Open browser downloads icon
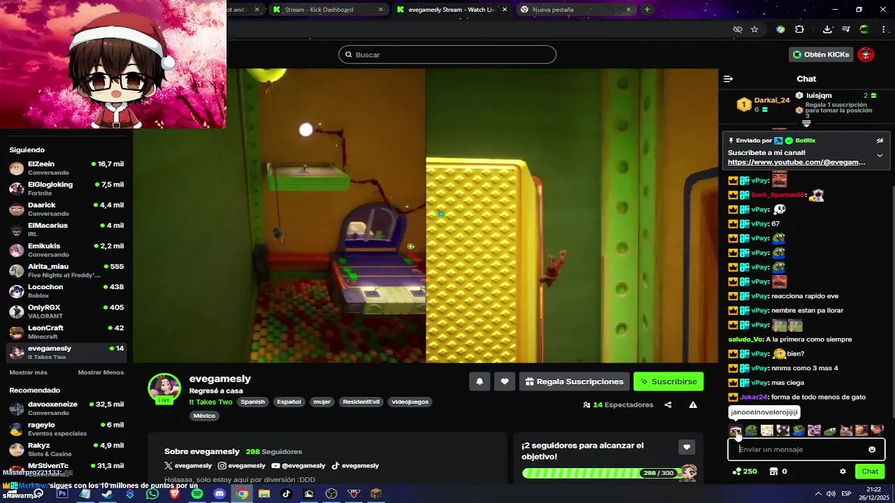This screenshot has width=895, height=503. 827,29
